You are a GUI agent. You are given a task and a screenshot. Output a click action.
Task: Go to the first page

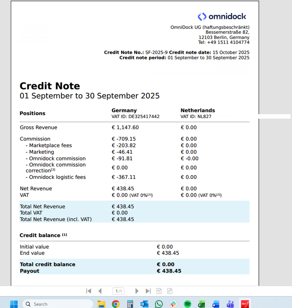(89, 291)
